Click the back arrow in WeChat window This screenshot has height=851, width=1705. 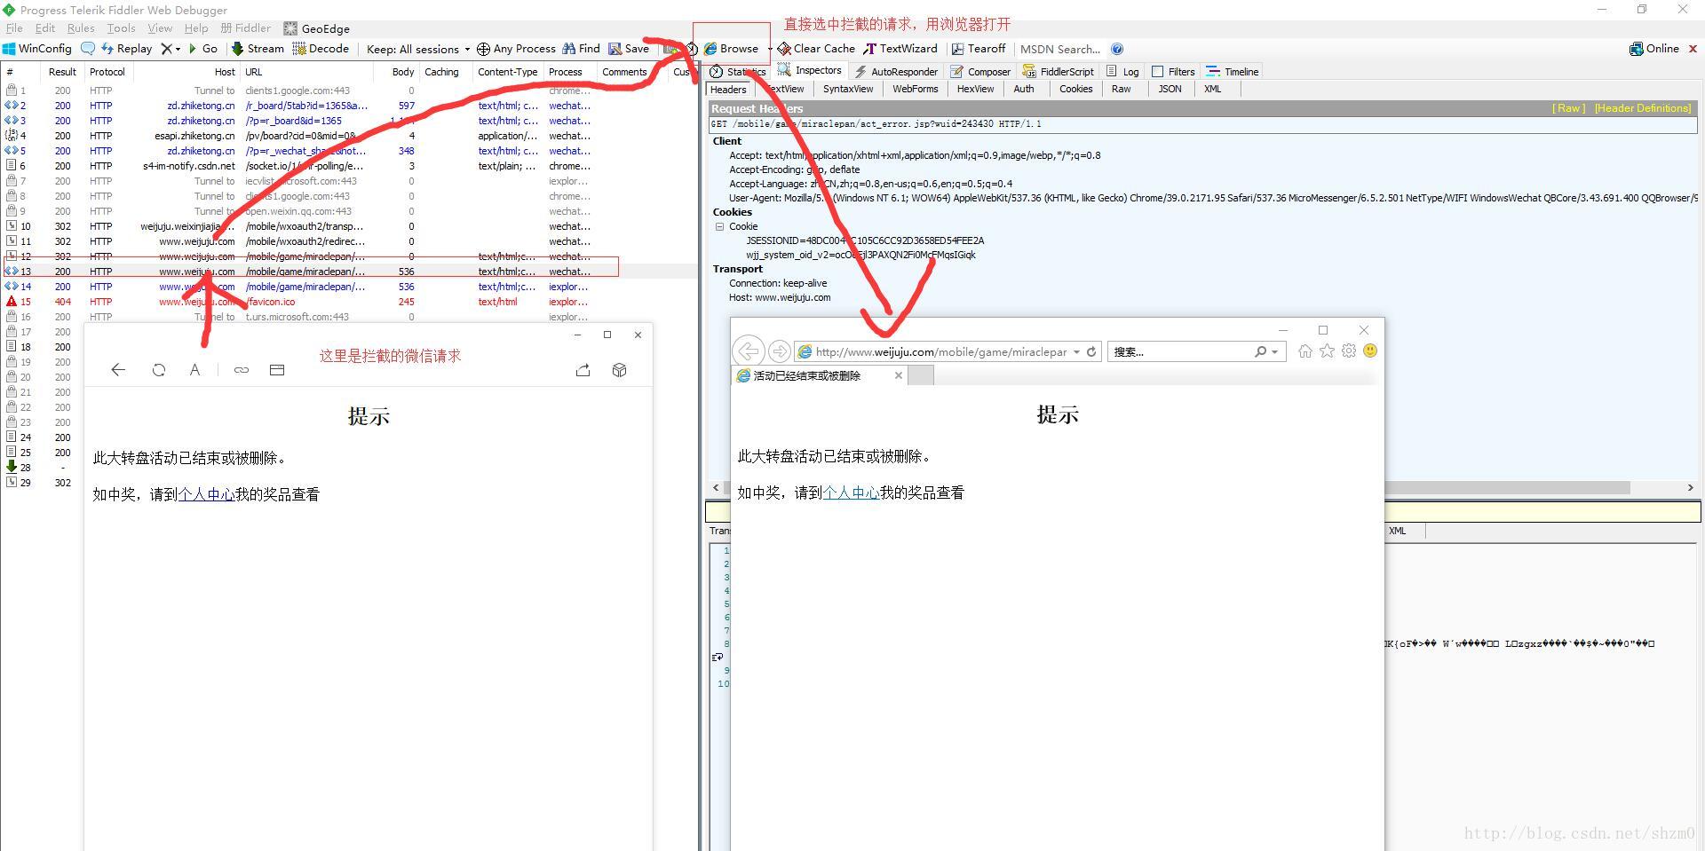tap(118, 370)
